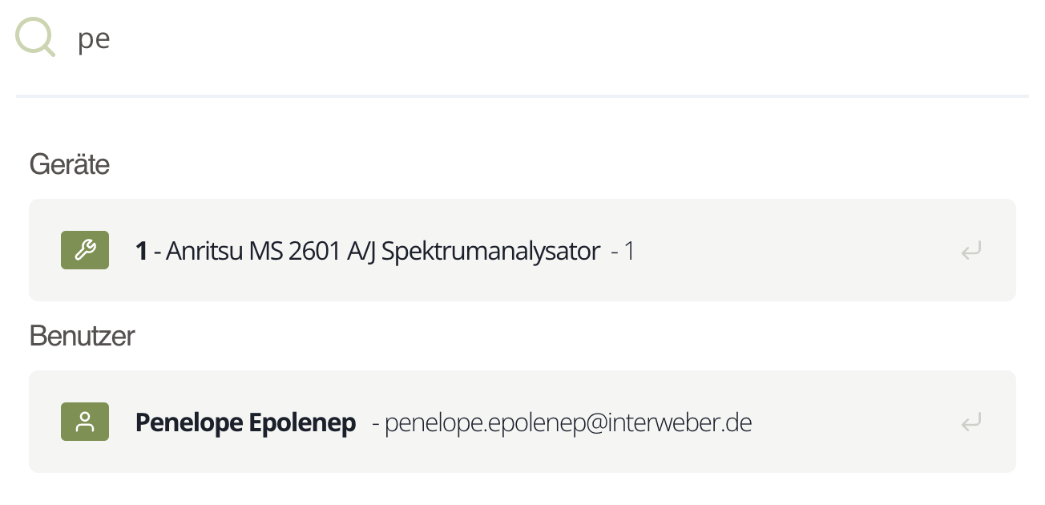The width and height of the screenshot is (1045, 505).
Task: Select the Geräte section heading
Action: [70, 165]
